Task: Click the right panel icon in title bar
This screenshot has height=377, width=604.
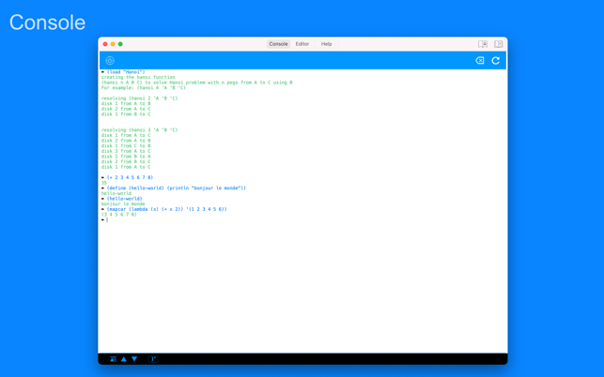Action: [x=498, y=44]
